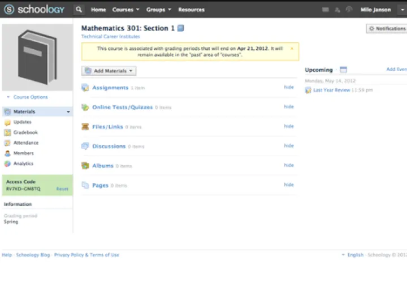The width and height of the screenshot is (407, 286).
Task: Dismiss the yellow grading period notice
Action: coord(292,49)
